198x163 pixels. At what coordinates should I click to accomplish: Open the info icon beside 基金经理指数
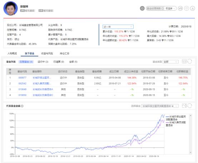click(163, 9)
